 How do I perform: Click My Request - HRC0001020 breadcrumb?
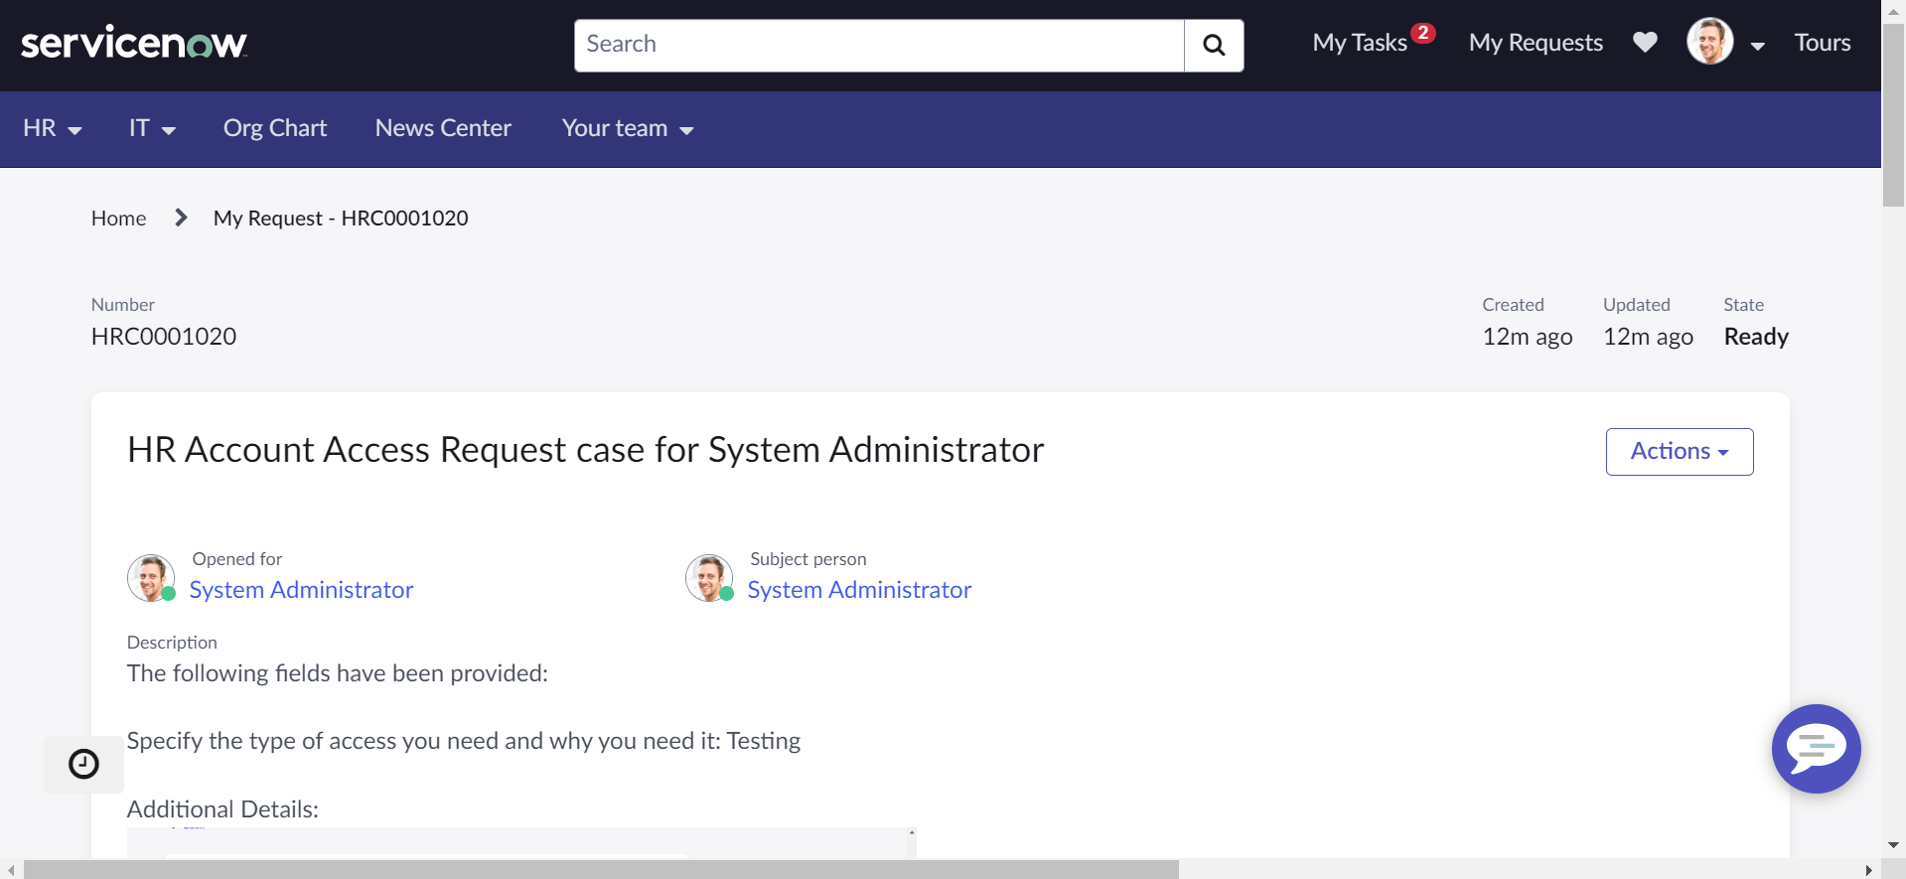coord(341,218)
